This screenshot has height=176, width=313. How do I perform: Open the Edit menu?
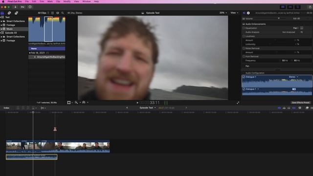click(x=34, y=1)
